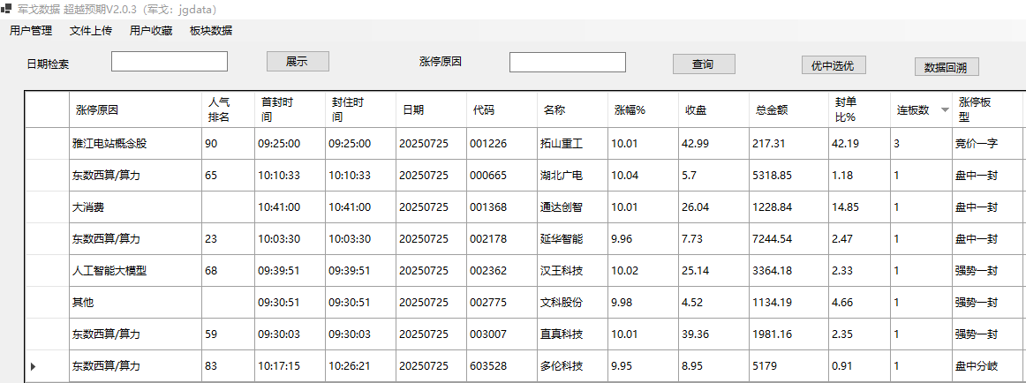Select the code cell 001226
Image resolution: width=1026 pixels, height=383 pixels.
tap(502, 144)
